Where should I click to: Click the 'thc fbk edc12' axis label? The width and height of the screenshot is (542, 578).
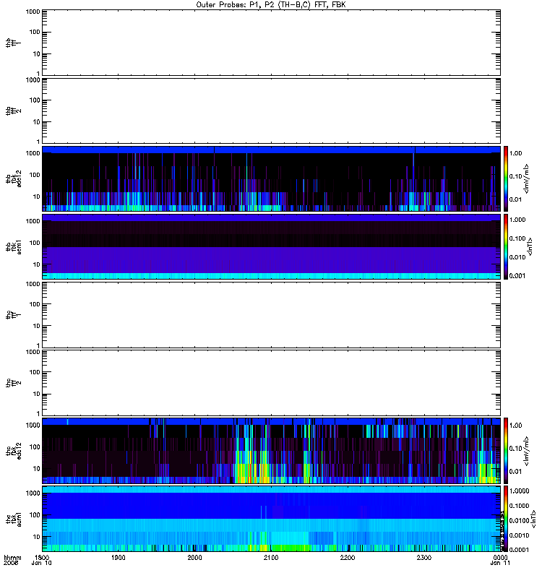click(x=14, y=451)
